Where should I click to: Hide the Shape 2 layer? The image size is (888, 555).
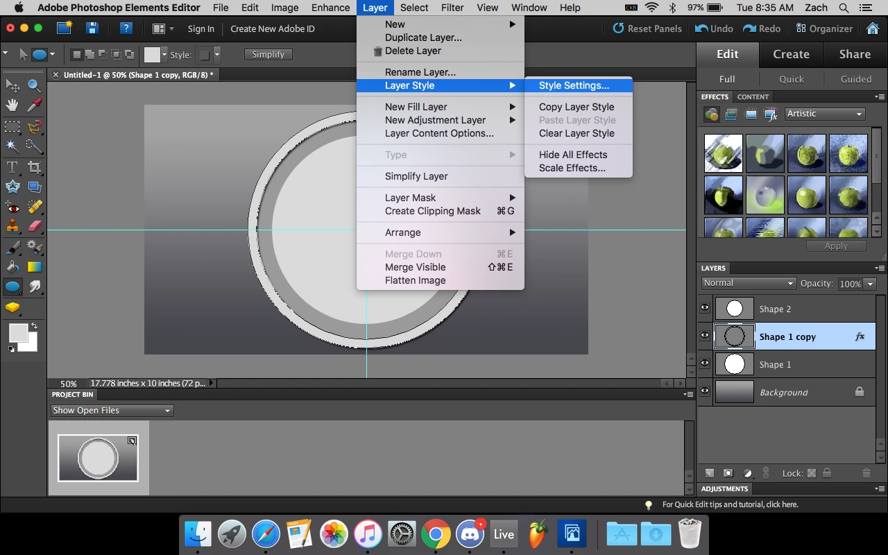(705, 309)
